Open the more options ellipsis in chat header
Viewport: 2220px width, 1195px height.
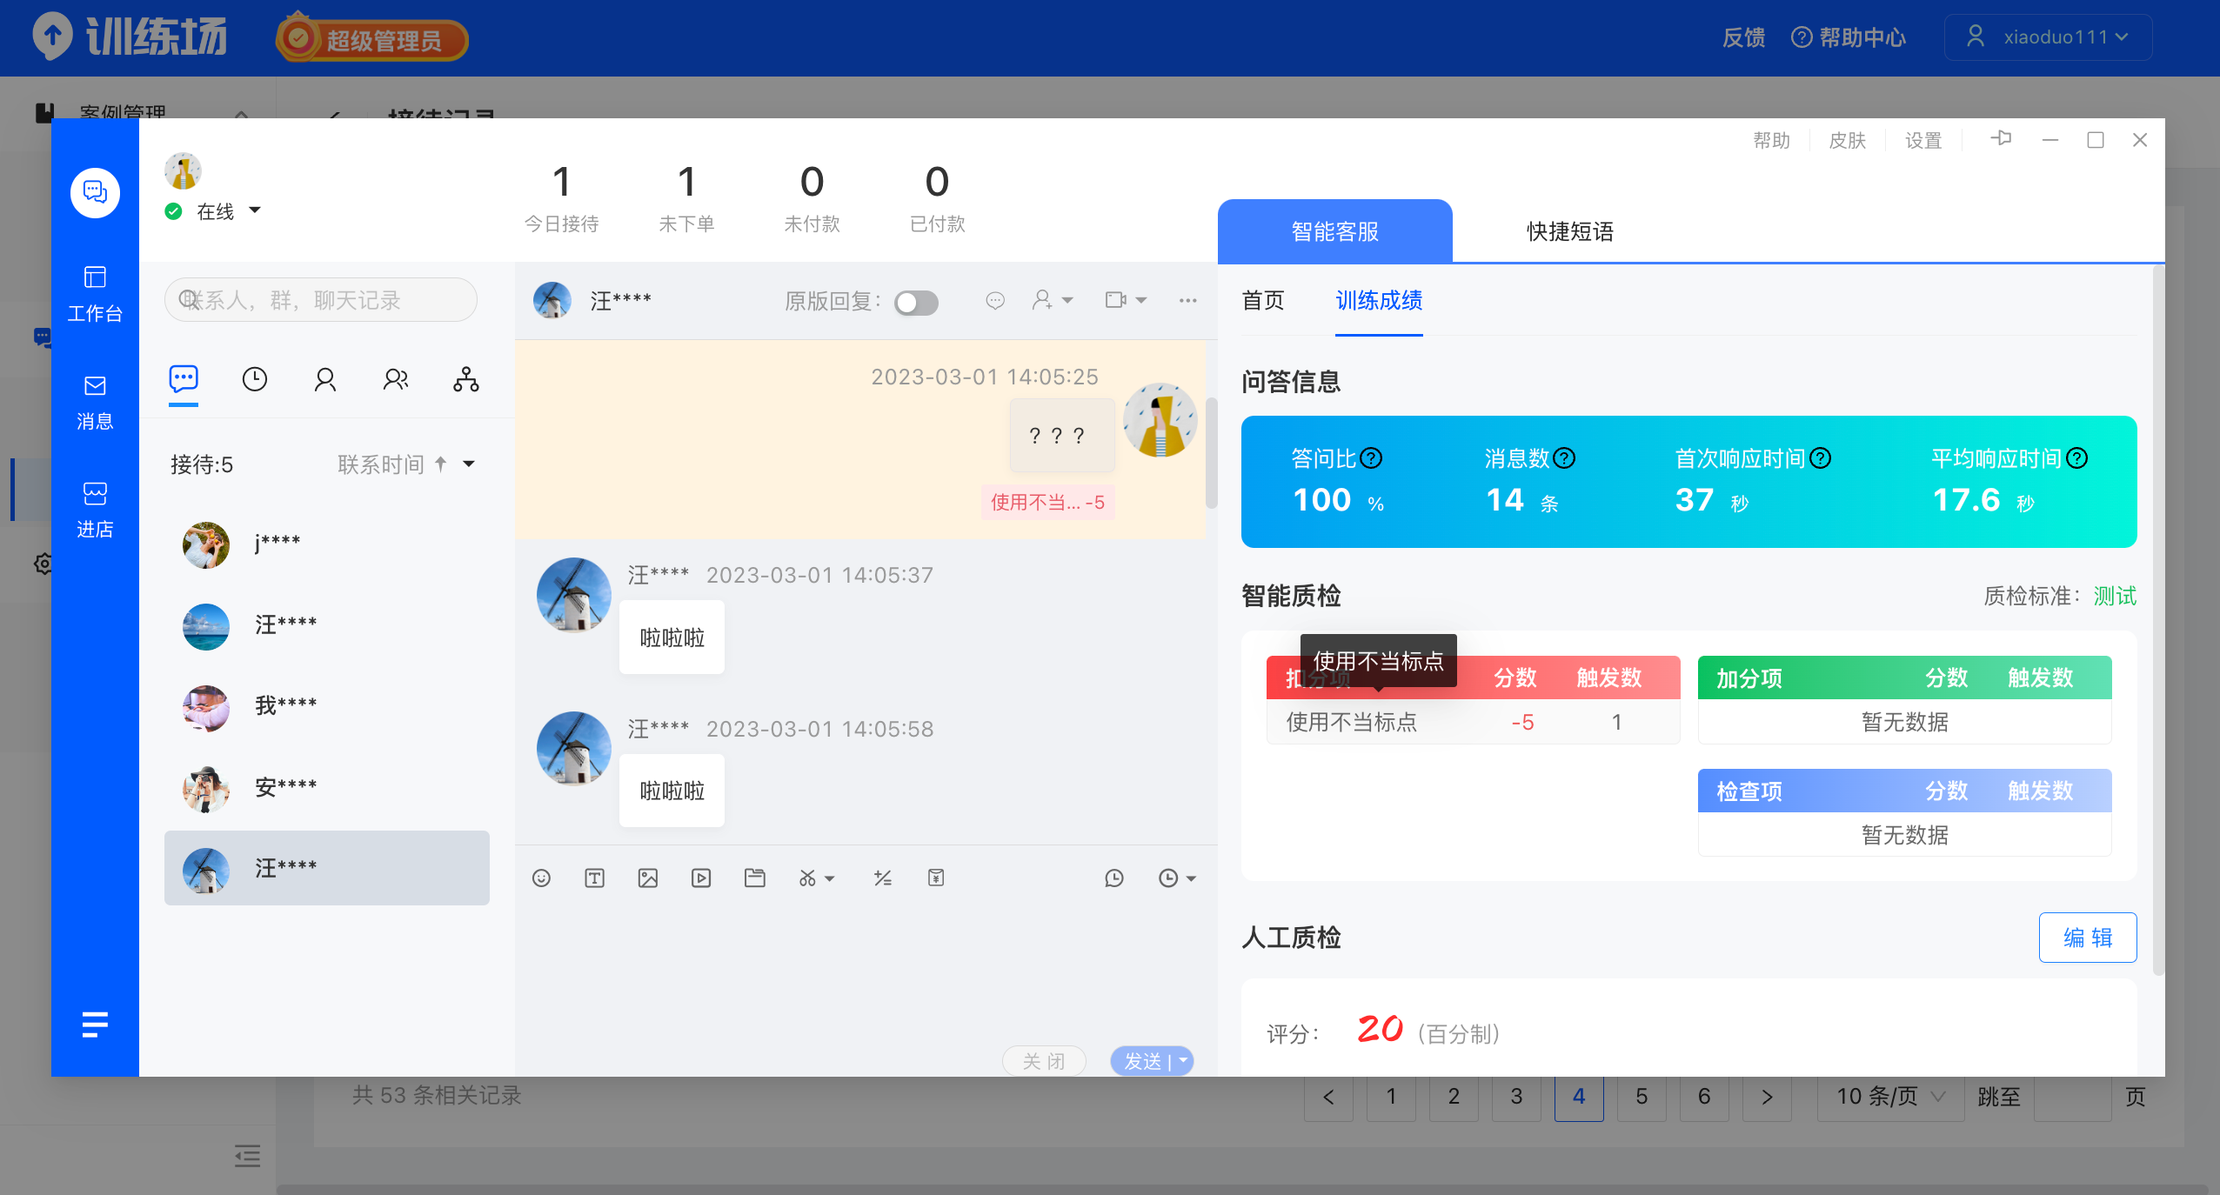(1187, 300)
